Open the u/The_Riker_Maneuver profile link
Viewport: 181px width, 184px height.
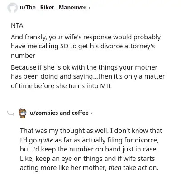pos(53,8)
